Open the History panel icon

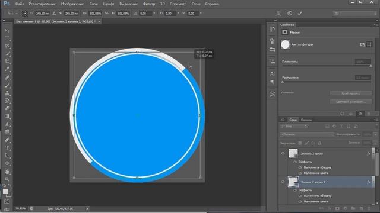point(272,30)
